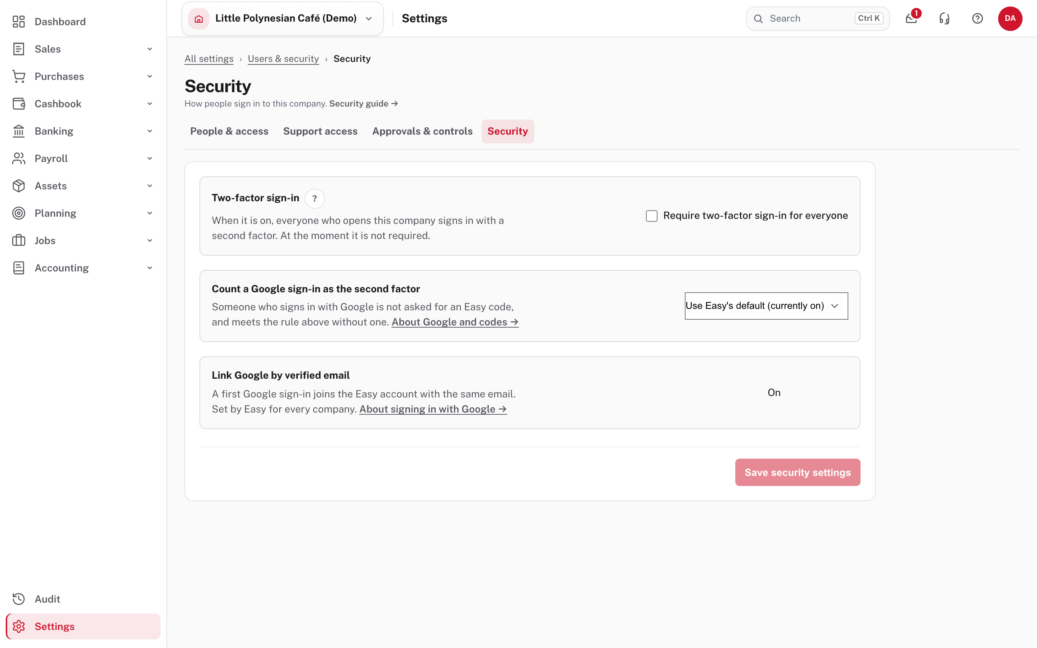1037x648 pixels.
Task: Switch to the Support access tab
Action: [320, 131]
